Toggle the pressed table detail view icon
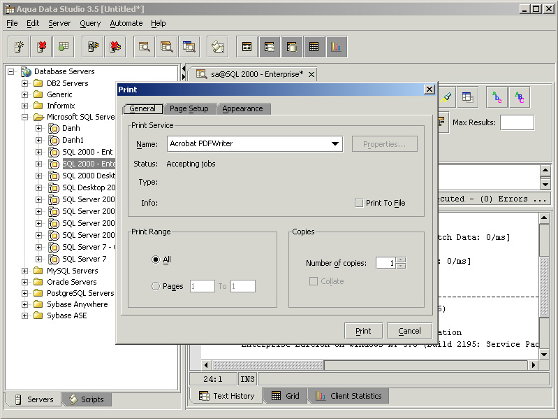Image resolution: width=558 pixels, height=419 pixels. pos(270,47)
